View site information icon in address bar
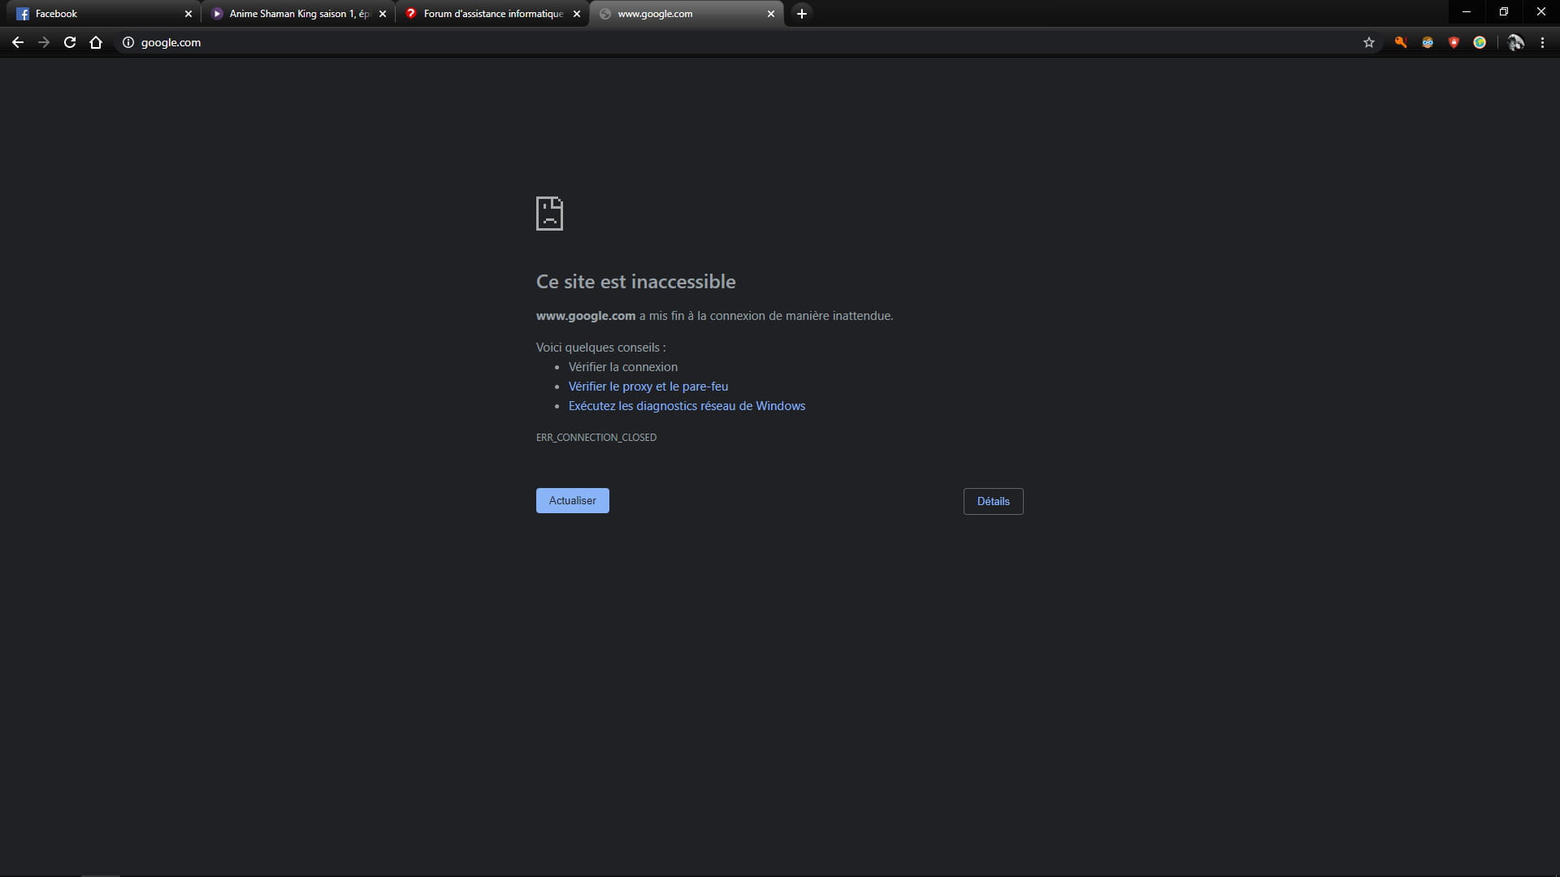 (128, 42)
